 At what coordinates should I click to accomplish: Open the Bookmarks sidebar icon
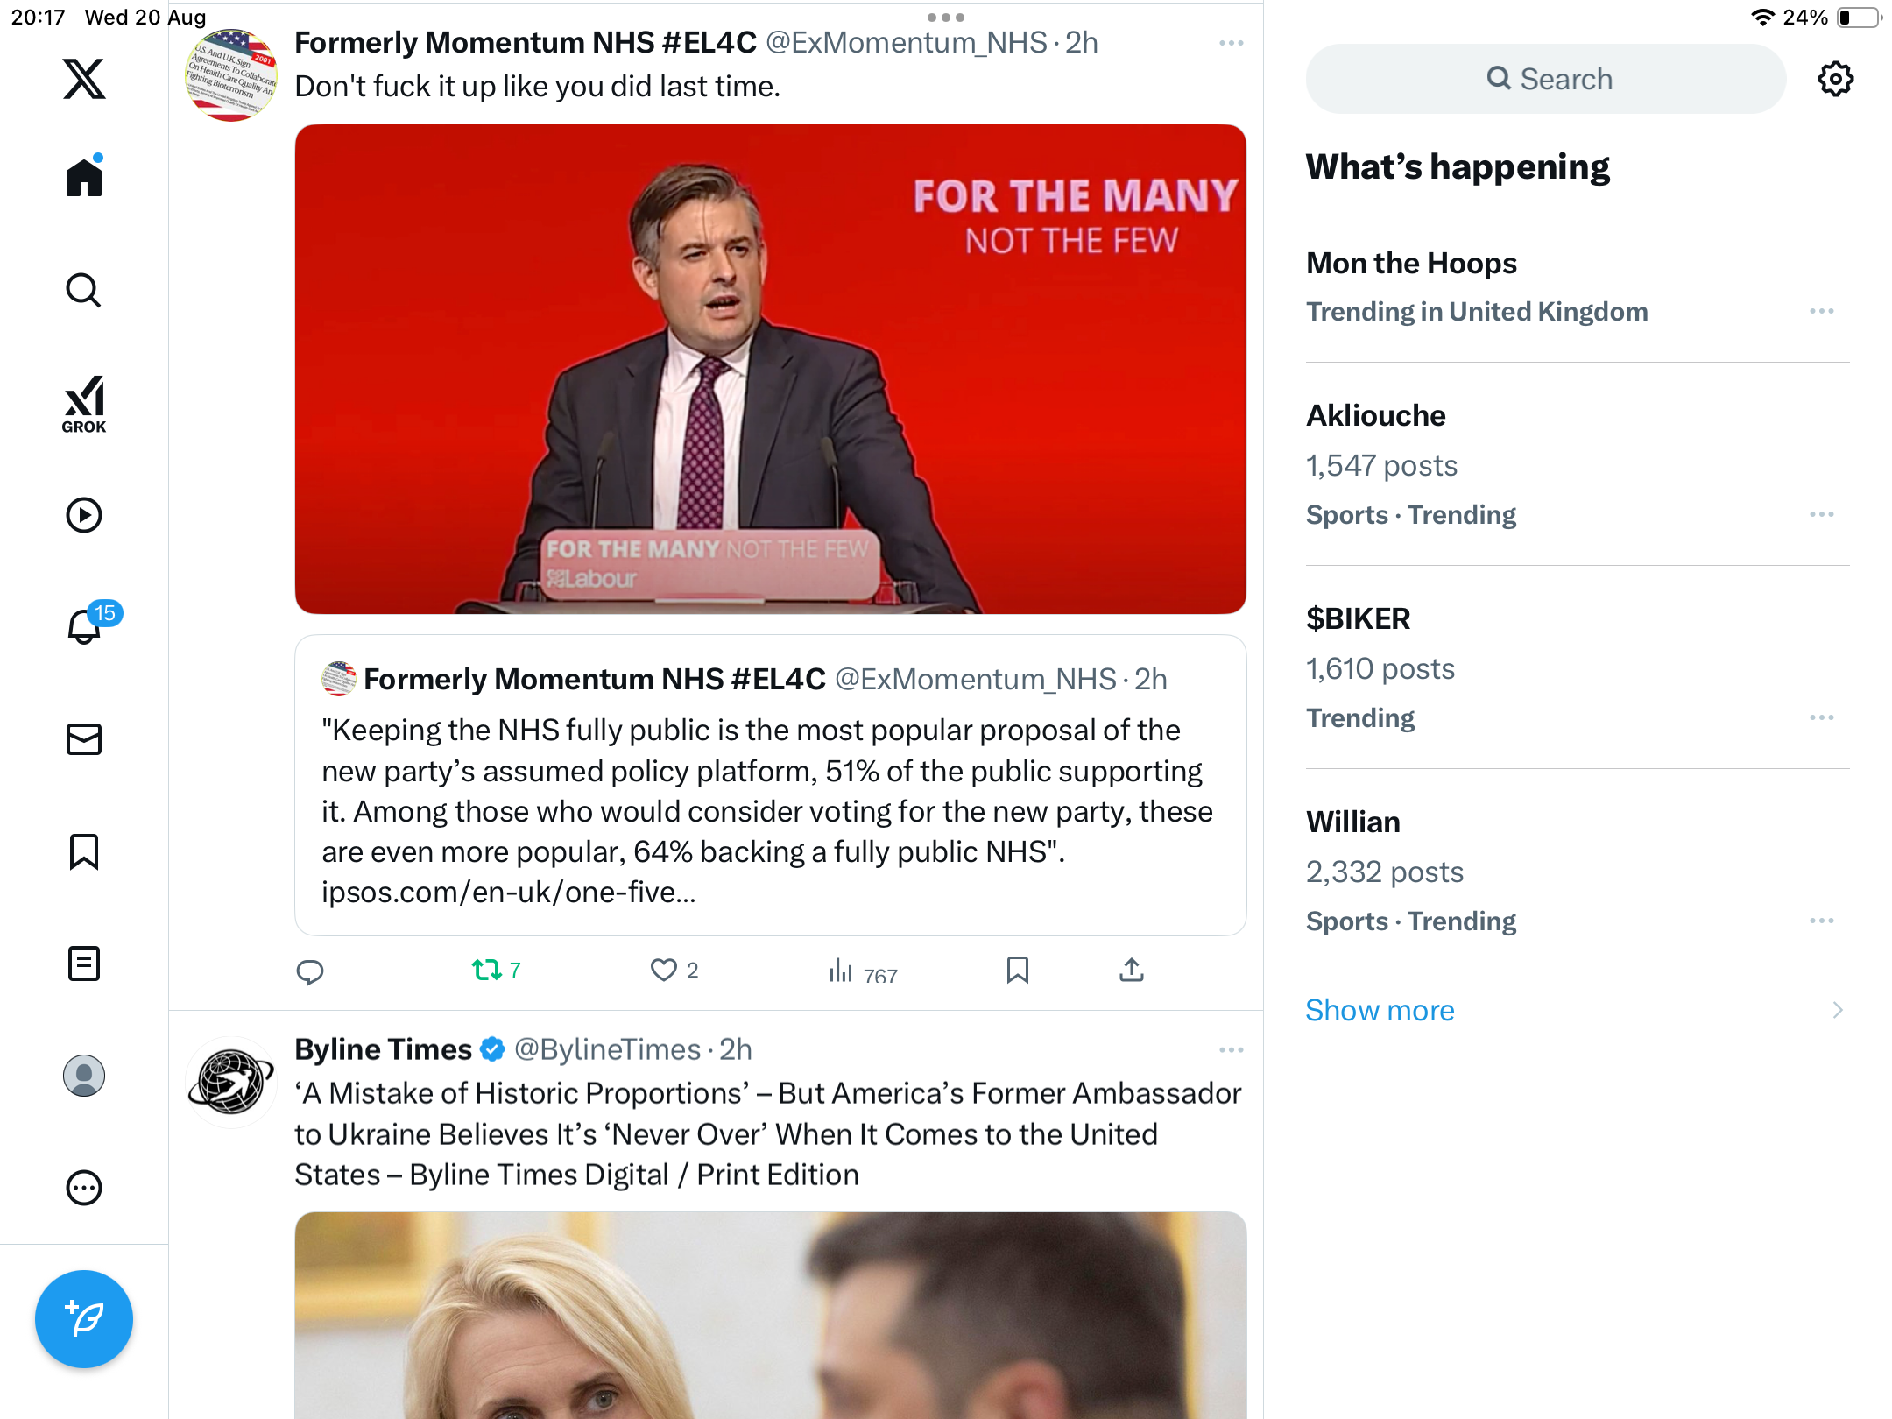(84, 851)
